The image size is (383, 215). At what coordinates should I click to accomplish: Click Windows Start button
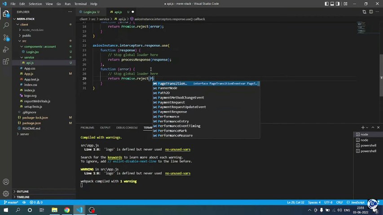6,210
